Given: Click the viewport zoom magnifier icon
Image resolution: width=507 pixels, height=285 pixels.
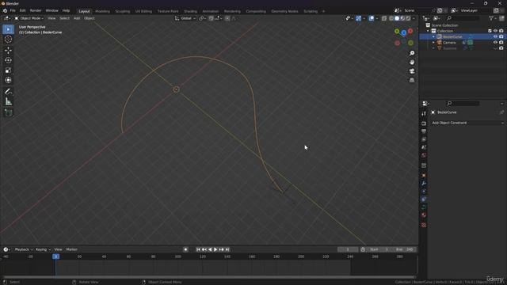Looking at the screenshot, I should 412,53.
